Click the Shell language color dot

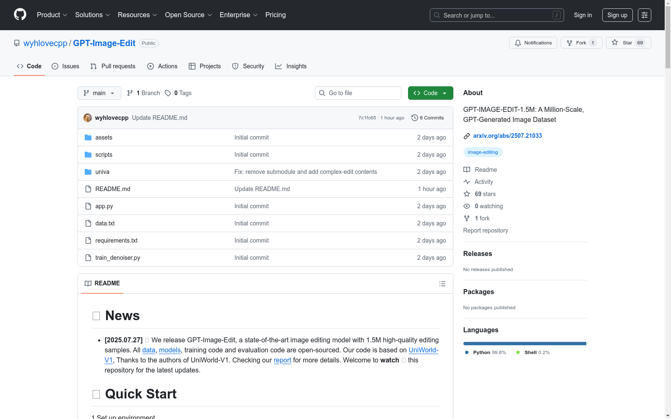[518, 352]
